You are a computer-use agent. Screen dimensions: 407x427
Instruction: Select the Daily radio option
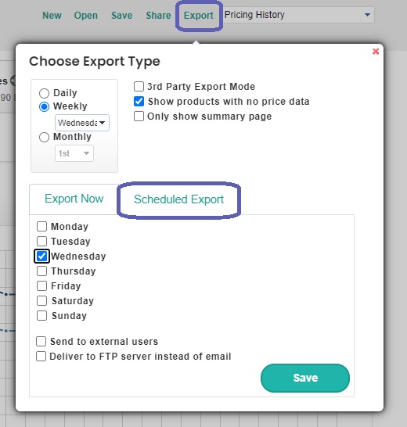tap(44, 93)
